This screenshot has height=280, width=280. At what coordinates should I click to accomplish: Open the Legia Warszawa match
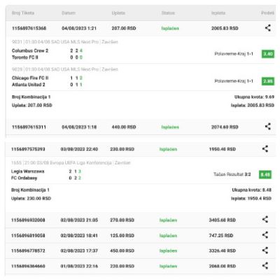[27, 171]
